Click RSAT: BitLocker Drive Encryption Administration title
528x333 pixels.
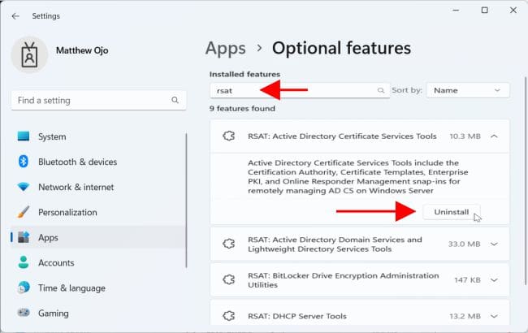343,280
